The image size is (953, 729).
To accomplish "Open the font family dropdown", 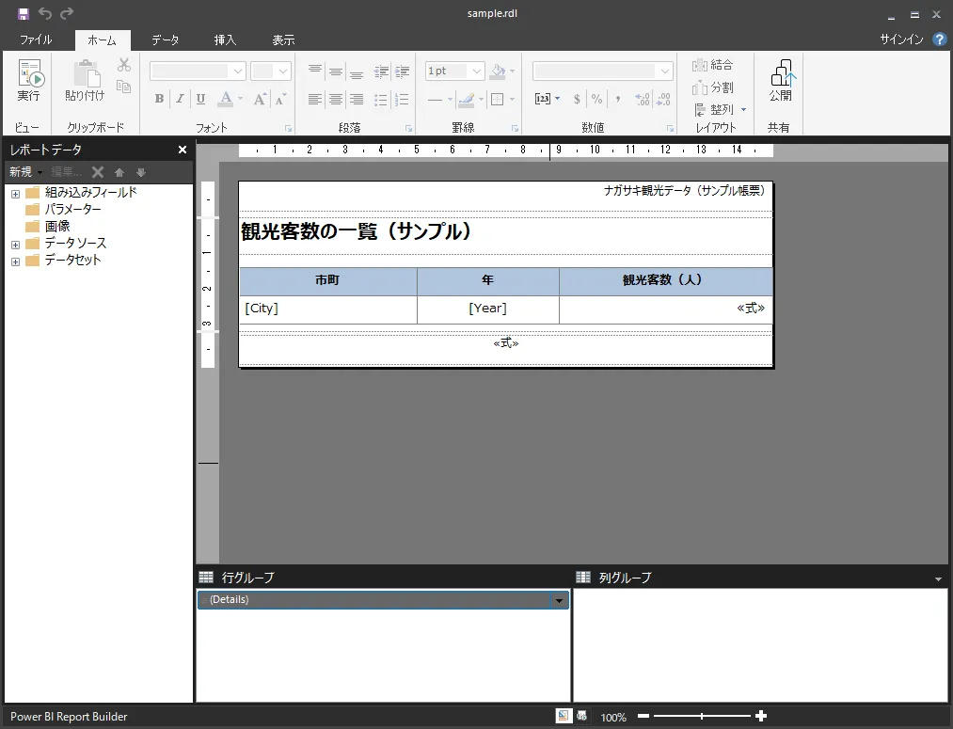I will tap(238, 71).
